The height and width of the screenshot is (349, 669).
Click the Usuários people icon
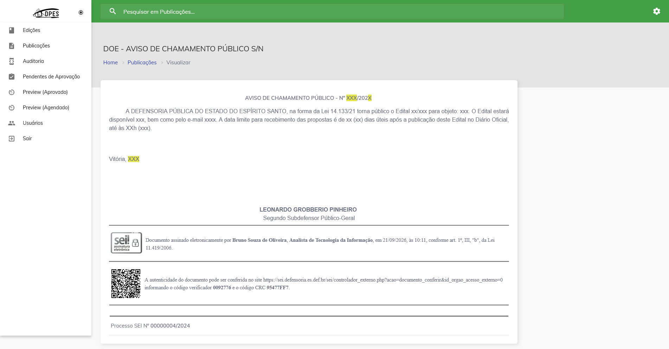(x=12, y=123)
